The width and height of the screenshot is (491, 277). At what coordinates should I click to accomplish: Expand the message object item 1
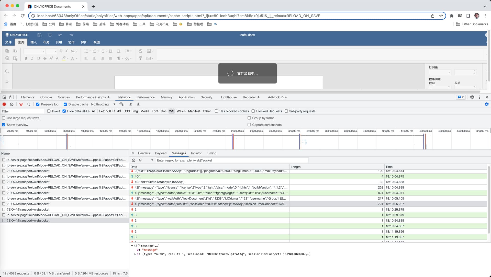point(135,254)
